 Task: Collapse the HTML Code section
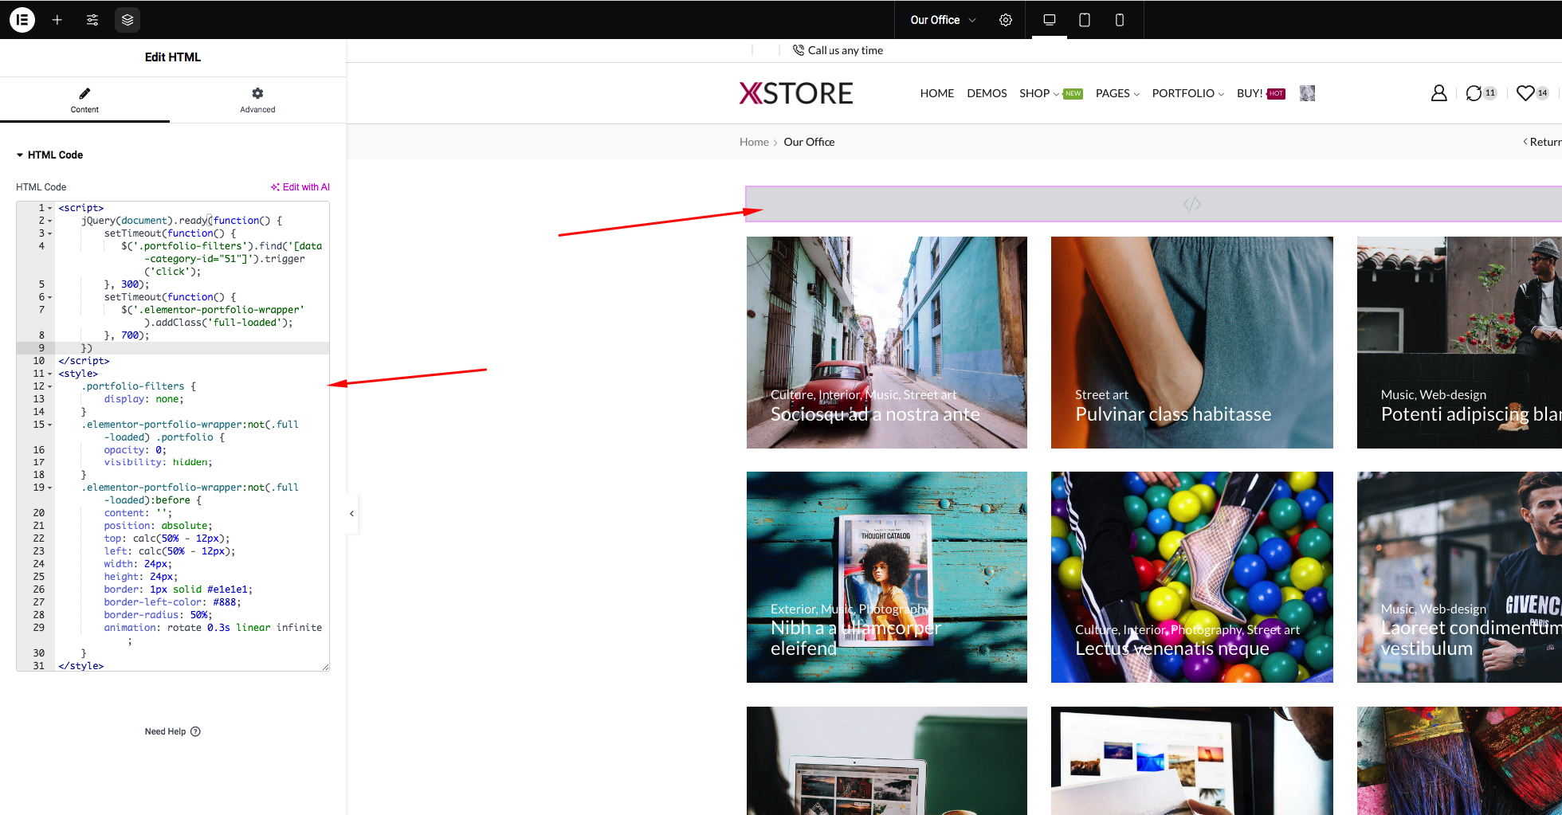(49, 155)
